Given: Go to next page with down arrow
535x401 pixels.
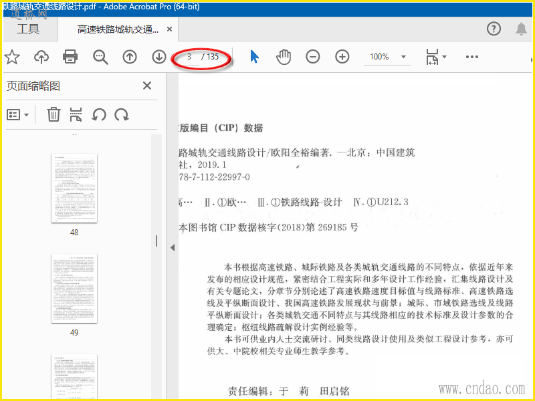Looking at the screenshot, I should click(159, 57).
